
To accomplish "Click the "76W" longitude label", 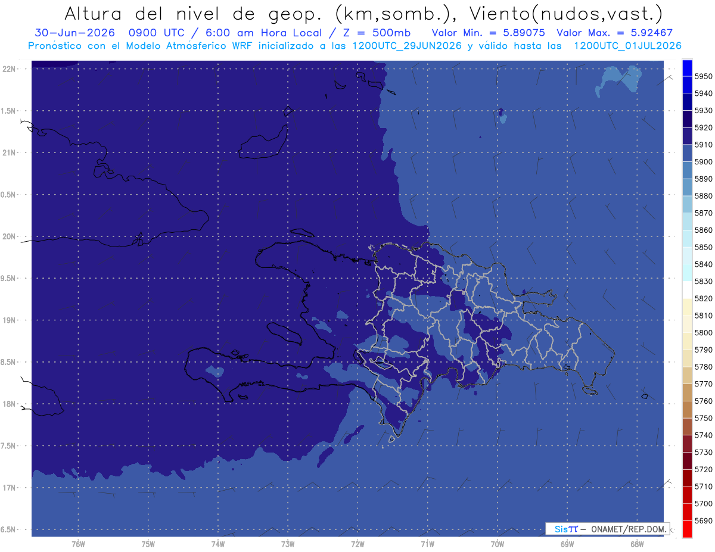I will tap(78, 544).
